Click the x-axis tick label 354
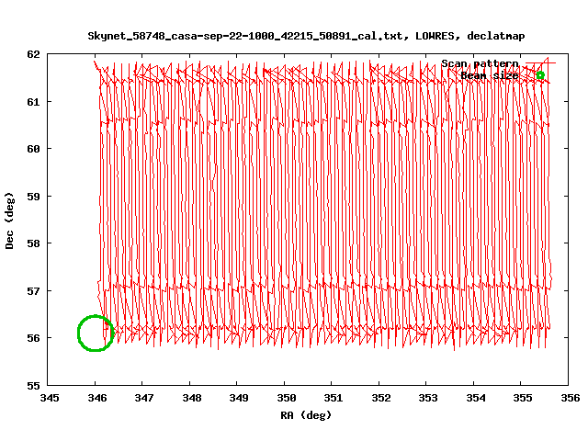 pyautogui.click(x=476, y=398)
